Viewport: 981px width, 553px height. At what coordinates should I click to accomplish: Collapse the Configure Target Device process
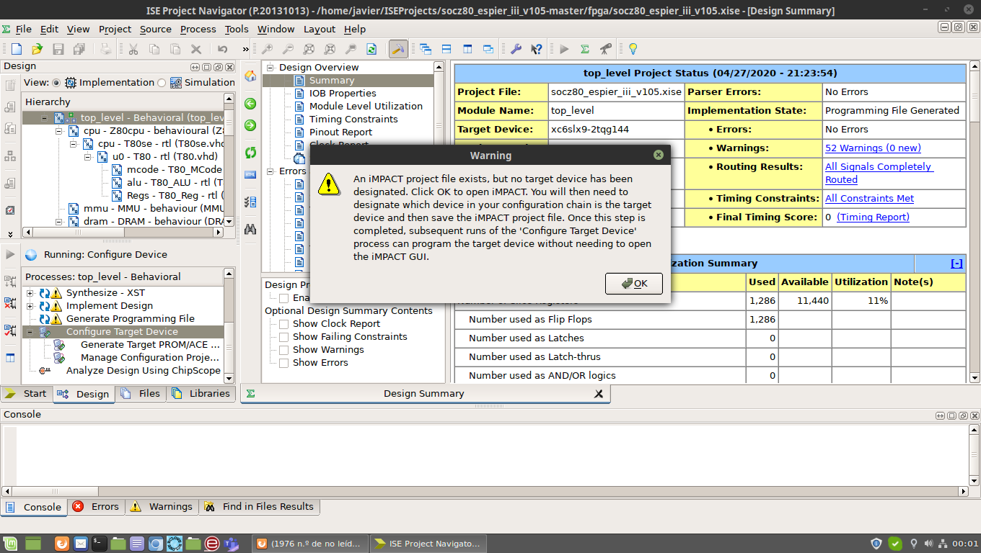coord(30,332)
